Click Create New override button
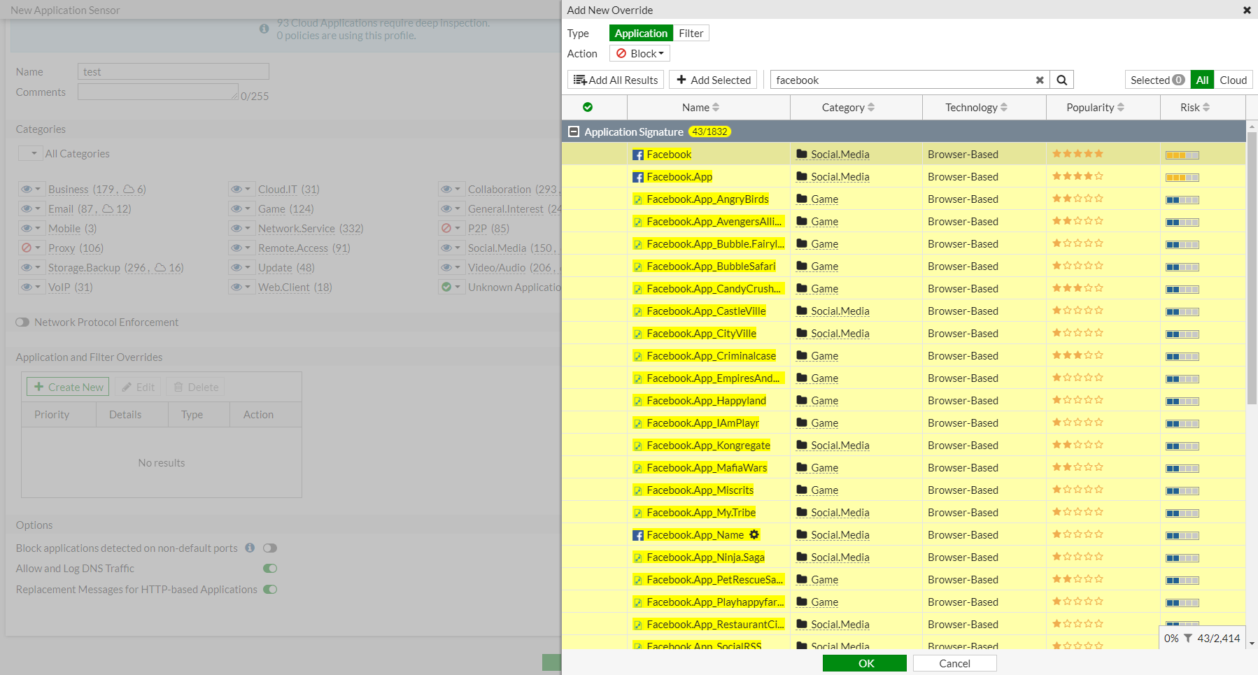This screenshot has width=1258, height=675. pyautogui.click(x=68, y=387)
